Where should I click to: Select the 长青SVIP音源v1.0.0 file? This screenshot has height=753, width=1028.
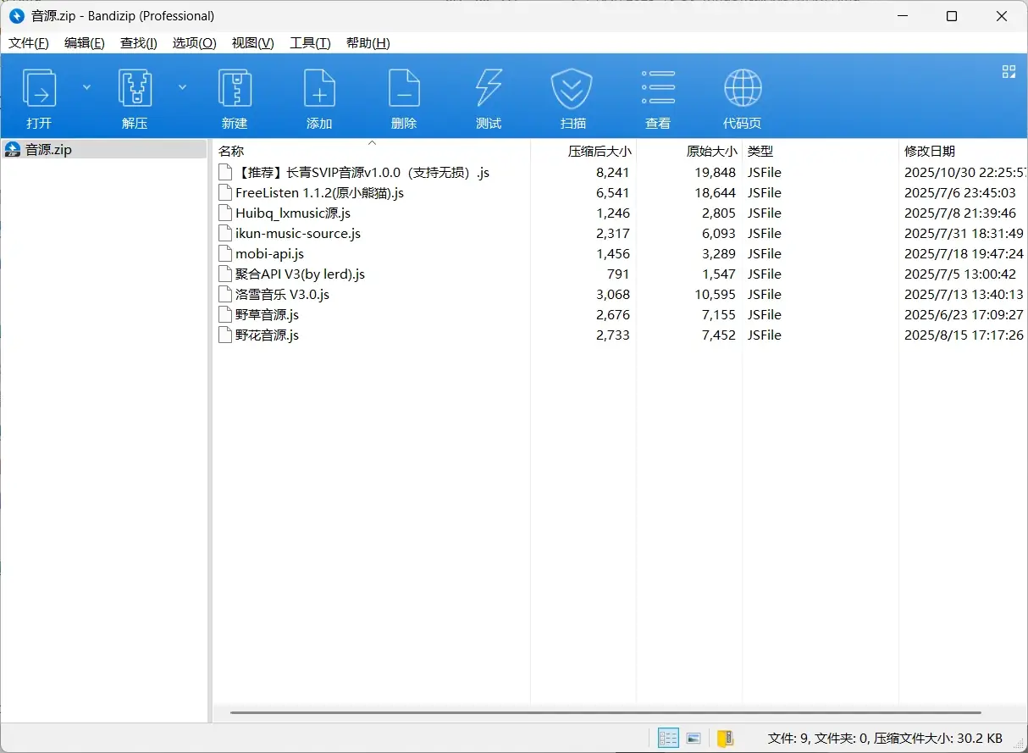[362, 172]
